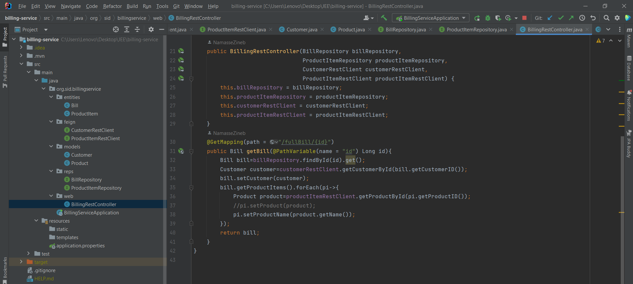Open the Code With Me user dropdown

pyautogui.click(x=368, y=18)
